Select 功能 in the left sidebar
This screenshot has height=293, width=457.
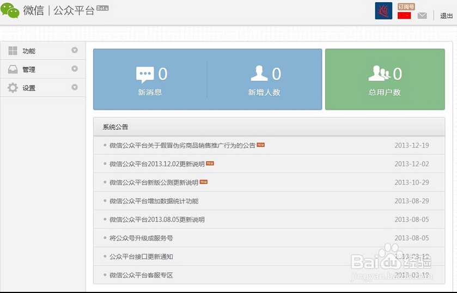29,51
